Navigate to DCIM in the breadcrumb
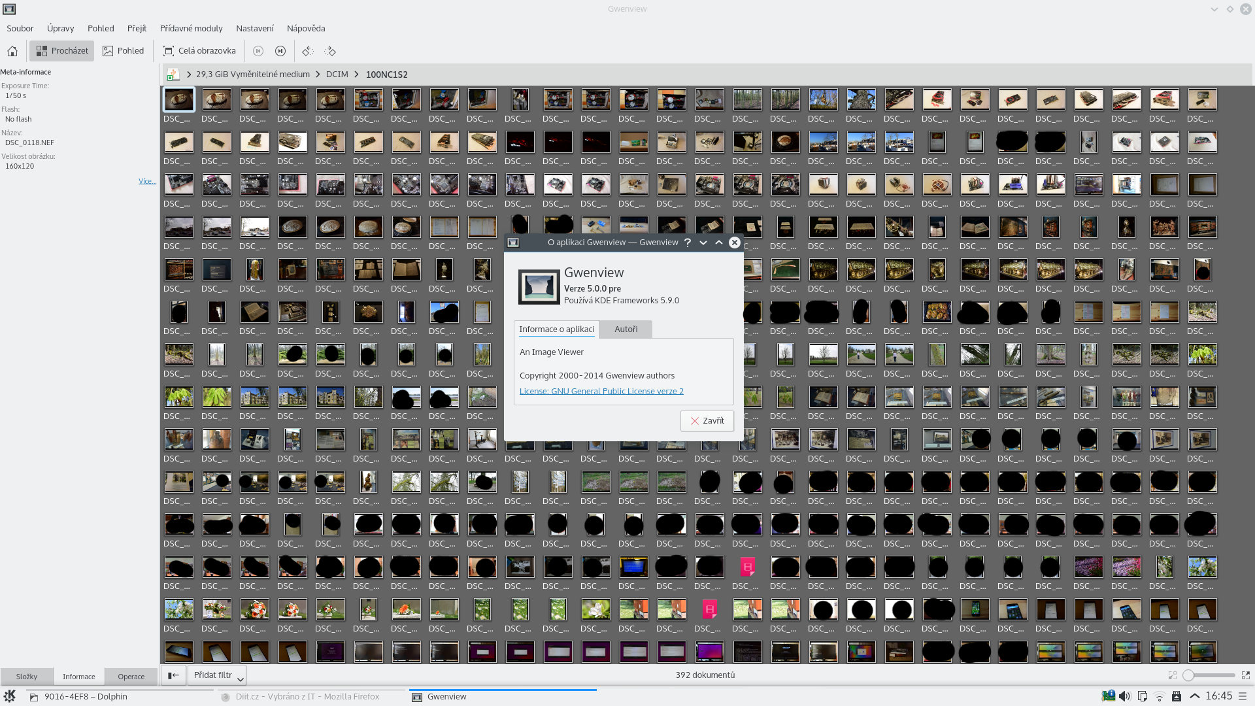This screenshot has height=706, width=1255. (x=337, y=75)
